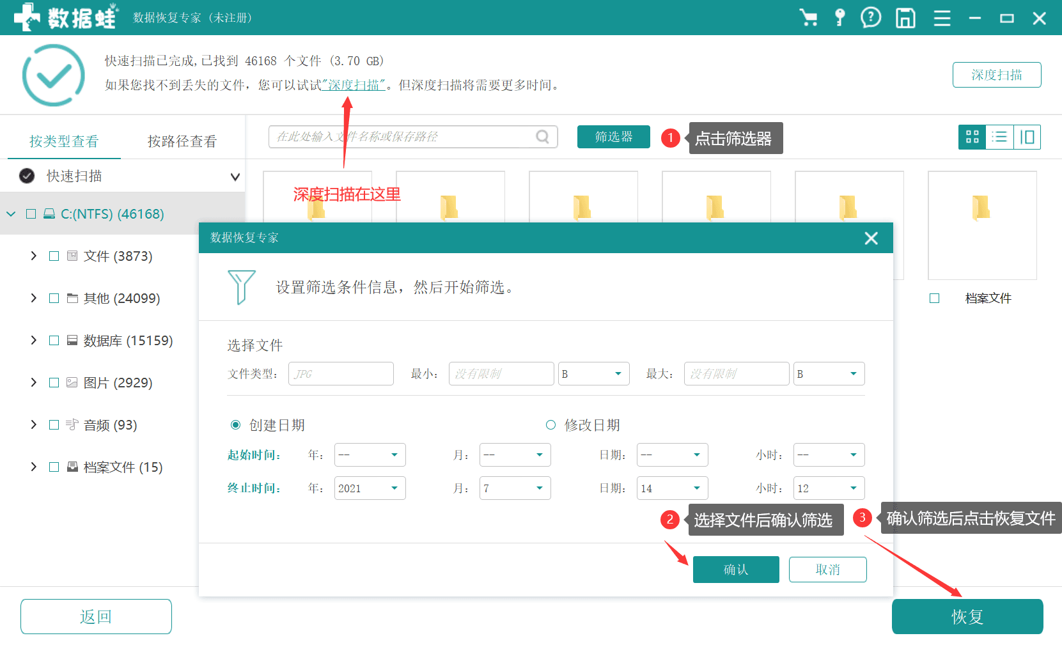Check the 图片 (2929) checkbox

[x=54, y=382]
